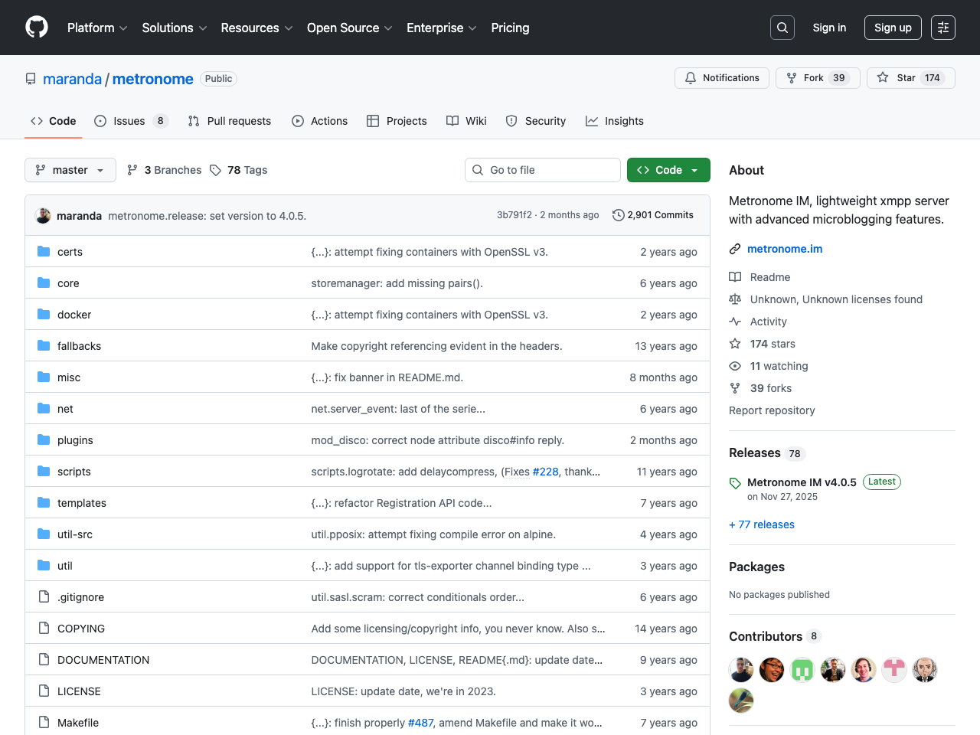Click the GitHub logo icon
This screenshot has width=980, height=735.
37,28
